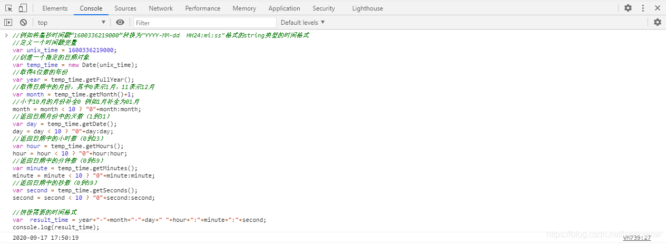Click output line '2020-09-17 17:50:19'

(46, 238)
